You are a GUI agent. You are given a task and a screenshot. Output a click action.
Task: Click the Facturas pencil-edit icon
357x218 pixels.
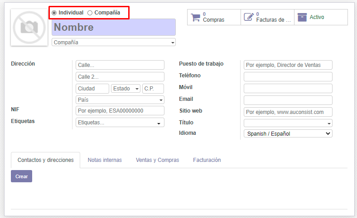click(x=249, y=17)
